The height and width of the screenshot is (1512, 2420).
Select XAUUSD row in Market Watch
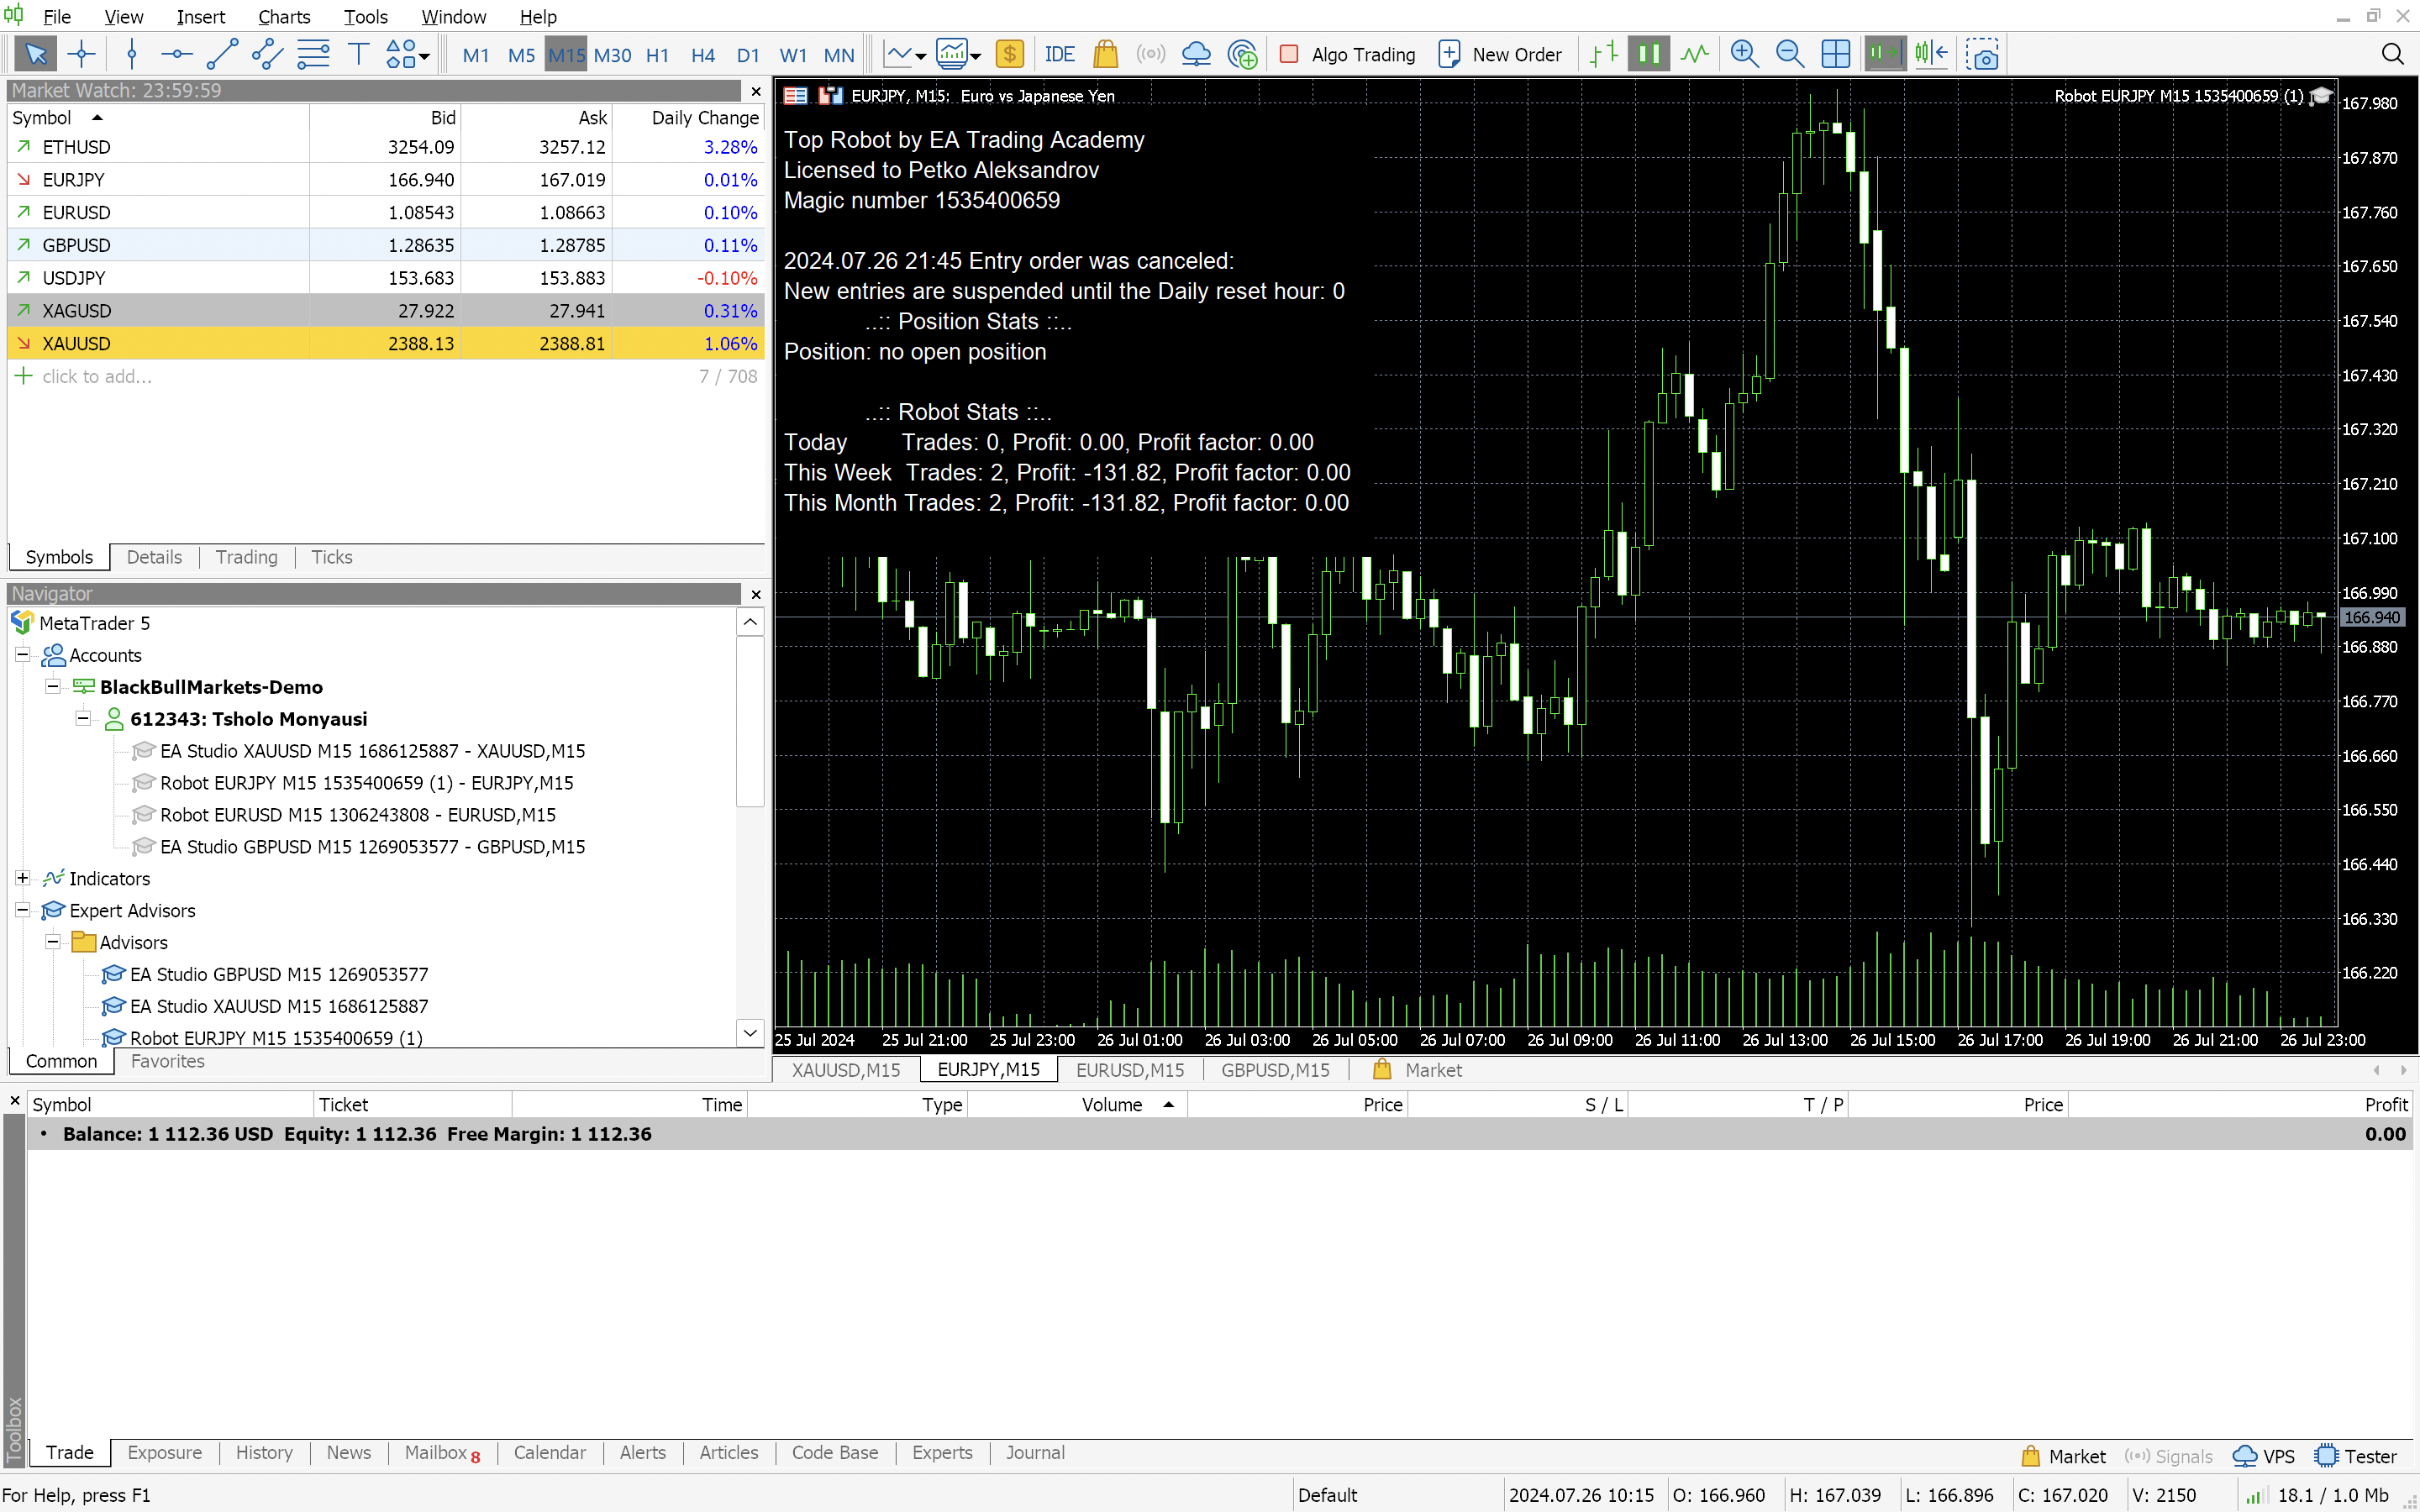tap(386, 344)
